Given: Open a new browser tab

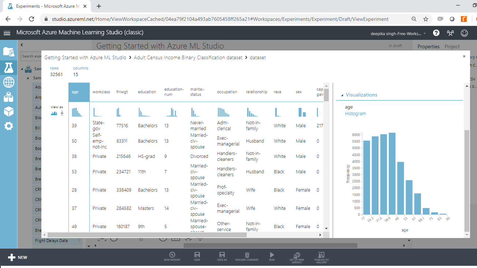Looking at the screenshot, I should (x=99, y=6).
